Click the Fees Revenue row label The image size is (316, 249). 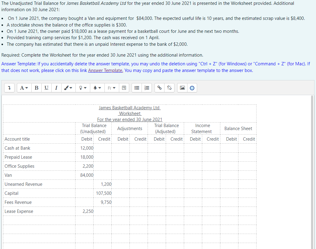18,202
